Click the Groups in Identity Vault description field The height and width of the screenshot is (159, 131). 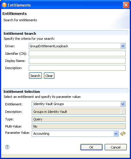(x=79, y=112)
